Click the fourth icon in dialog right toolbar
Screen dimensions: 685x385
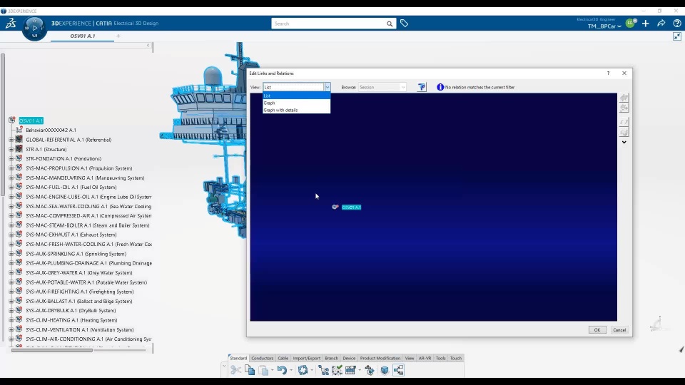point(624,132)
